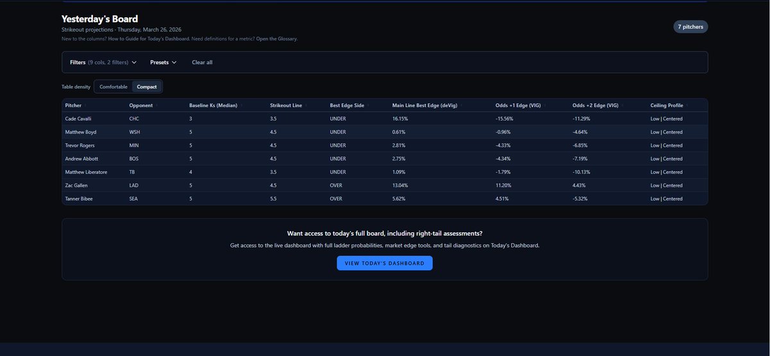Click the Yesterday's Board heading
Screen dimensions: 770x356
click(99, 19)
